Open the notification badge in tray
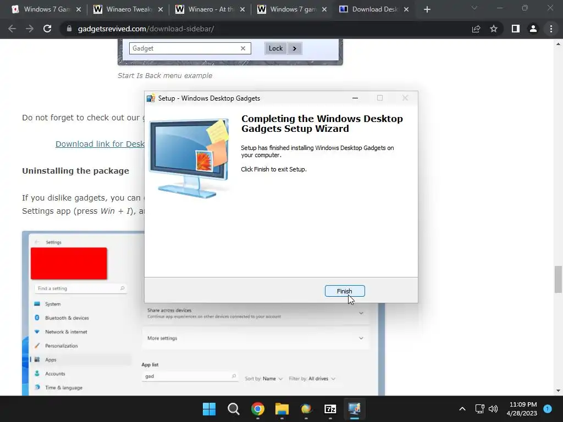Screen dimensions: 563x422 pos(548,409)
